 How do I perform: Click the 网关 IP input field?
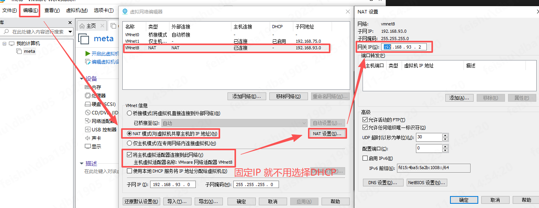(404, 47)
